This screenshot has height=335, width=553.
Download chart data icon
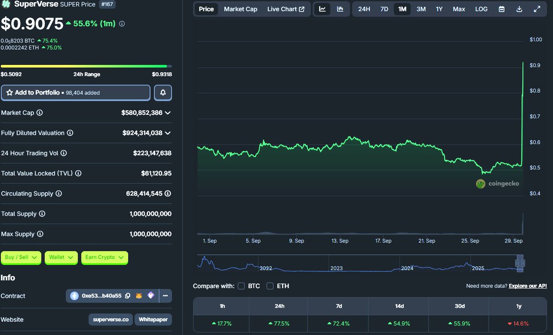[519, 9]
